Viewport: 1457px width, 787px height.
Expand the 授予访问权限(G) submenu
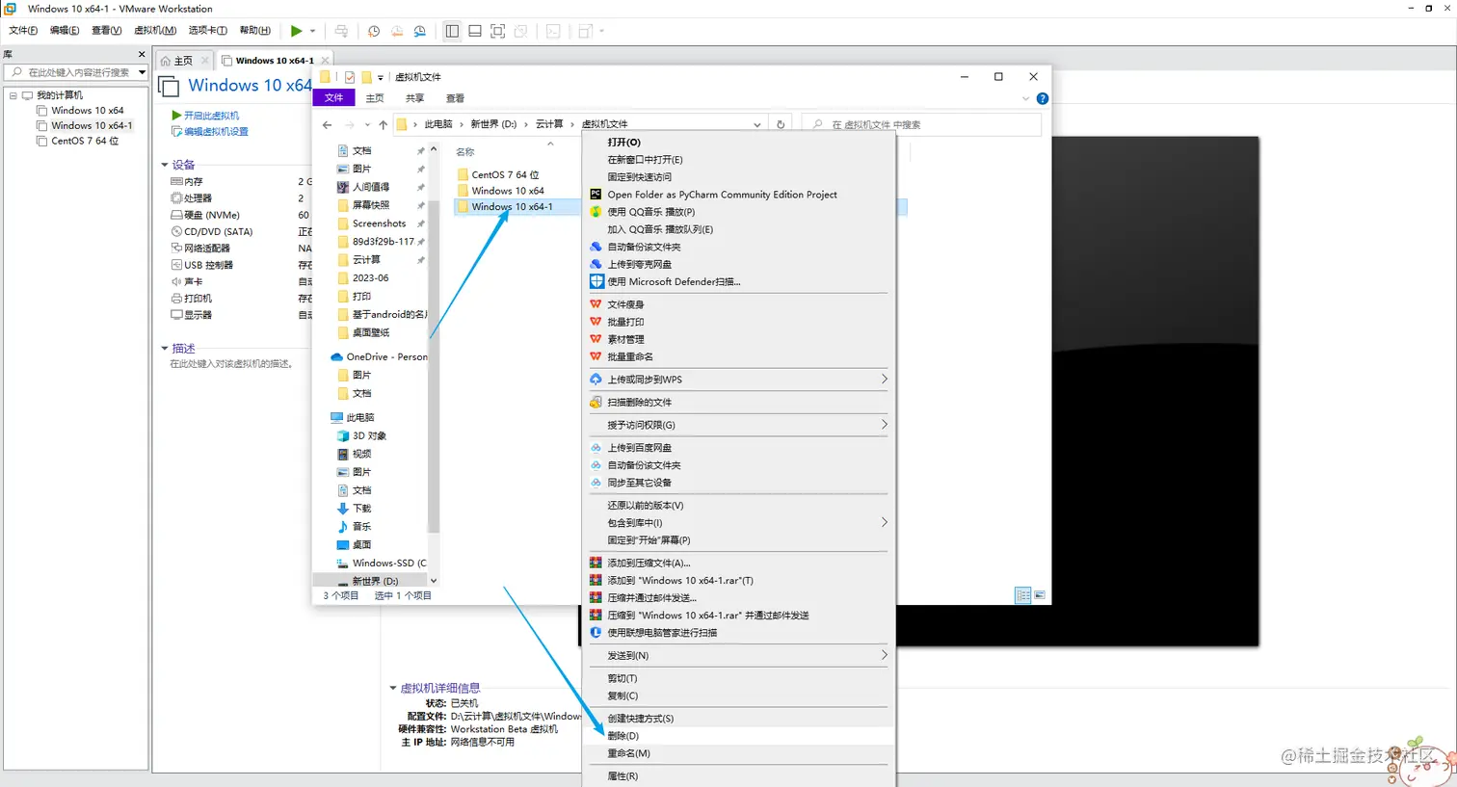[x=739, y=425]
